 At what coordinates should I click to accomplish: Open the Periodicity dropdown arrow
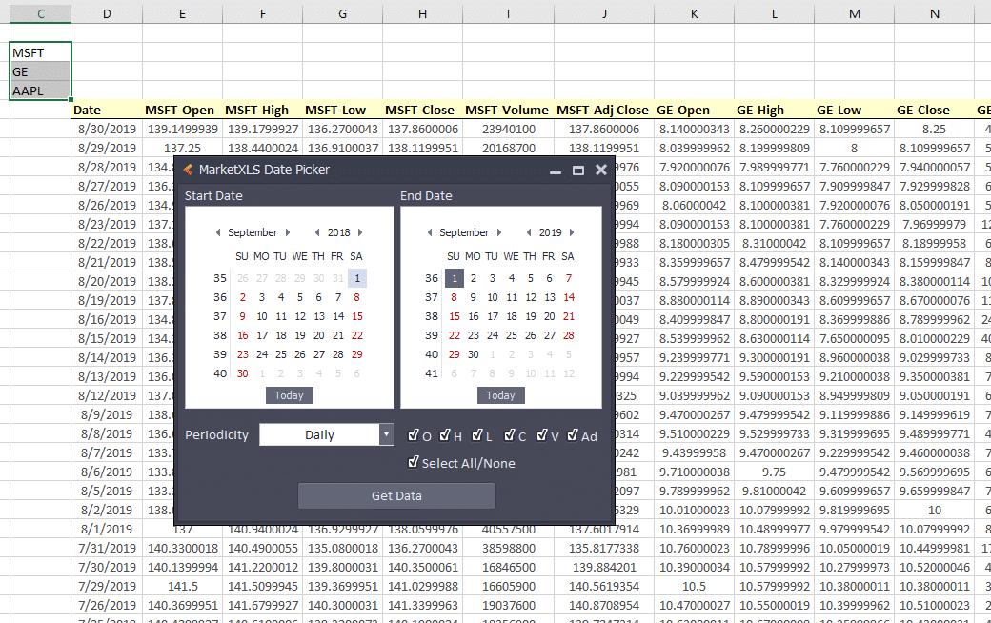(x=386, y=434)
